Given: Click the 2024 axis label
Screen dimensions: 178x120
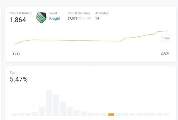Looking at the screenshot, I should click(165, 53).
